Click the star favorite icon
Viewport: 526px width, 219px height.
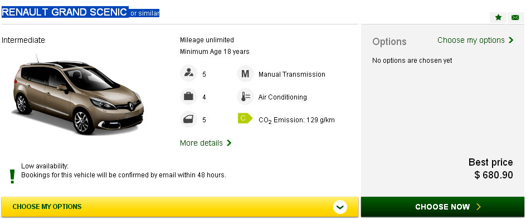[498, 17]
